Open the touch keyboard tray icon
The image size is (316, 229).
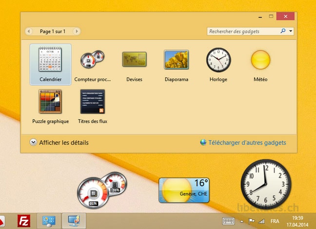pyautogui.click(x=228, y=221)
